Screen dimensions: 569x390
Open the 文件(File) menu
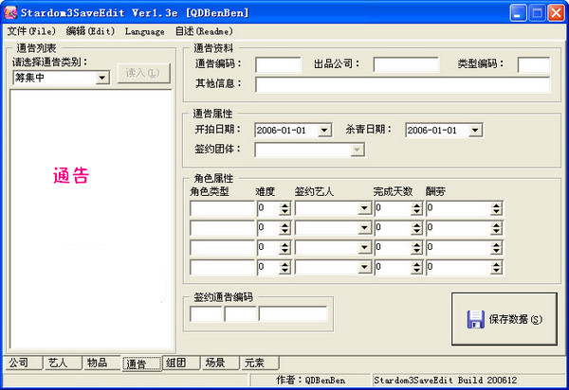pyautogui.click(x=30, y=31)
